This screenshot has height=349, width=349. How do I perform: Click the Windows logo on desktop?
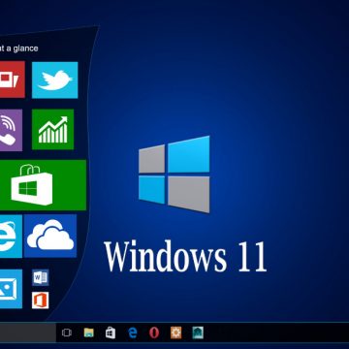174,174
